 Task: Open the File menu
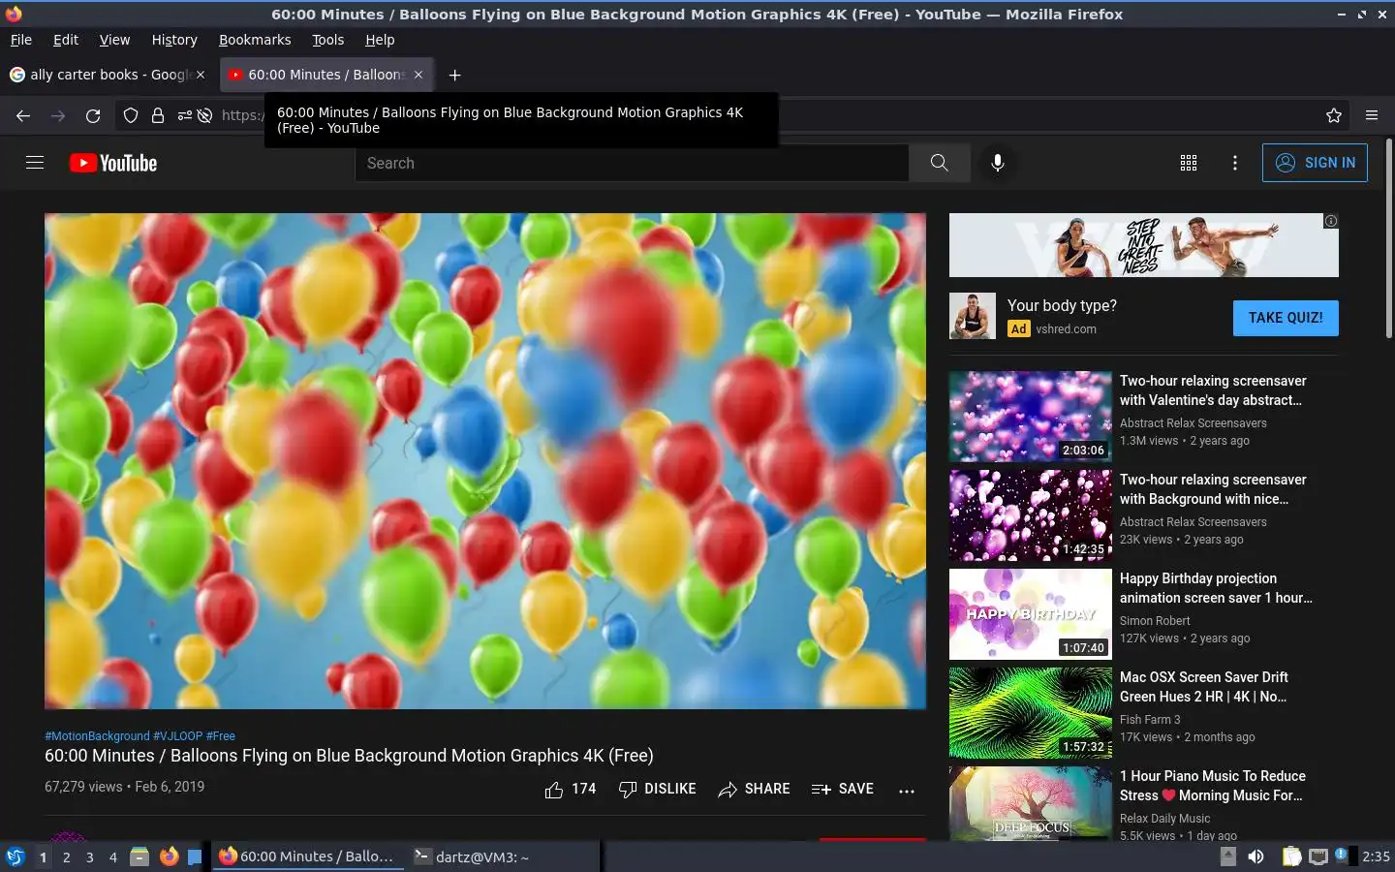click(x=21, y=40)
